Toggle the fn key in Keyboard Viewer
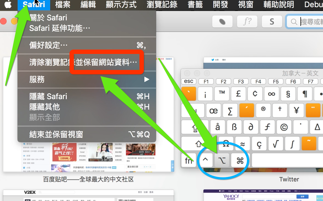 189,161
